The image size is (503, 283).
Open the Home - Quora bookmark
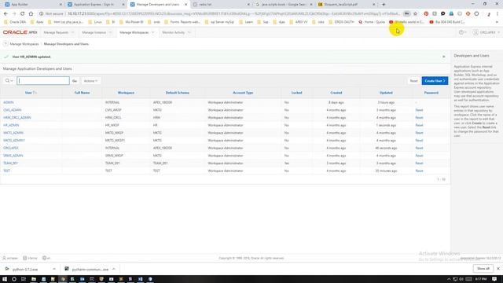pos(372,22)
